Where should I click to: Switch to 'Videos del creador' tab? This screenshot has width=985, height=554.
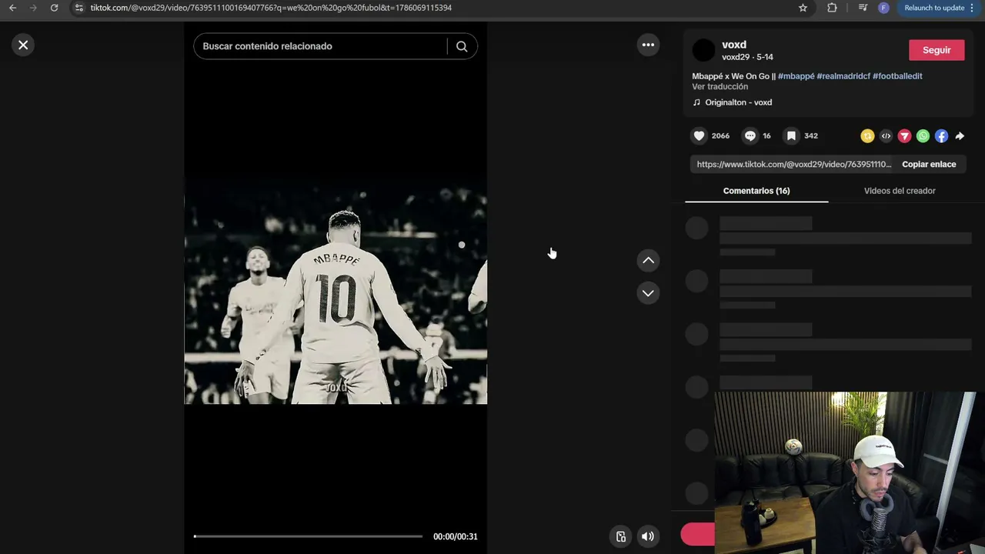(x=900, y=191)
